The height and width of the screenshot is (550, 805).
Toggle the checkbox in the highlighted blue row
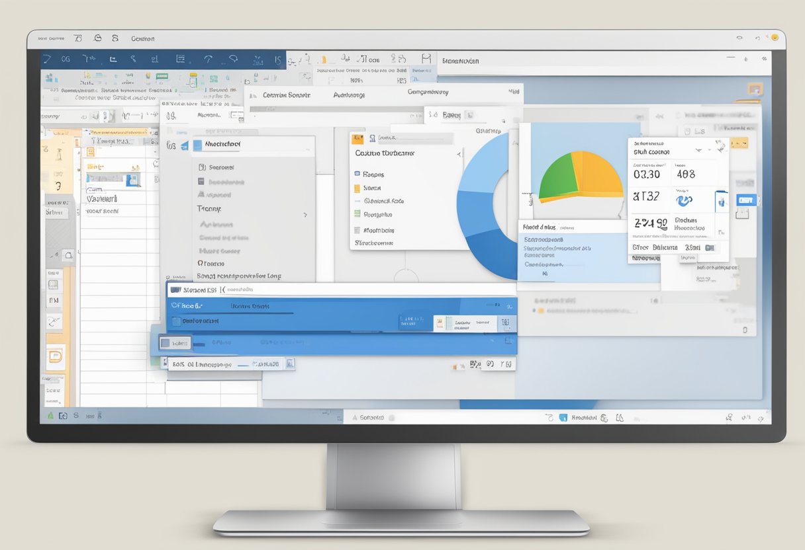tap(176, 321)
